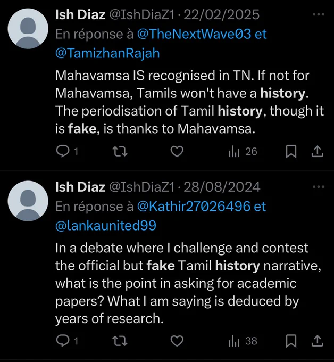This screenshot has width=334, height=362.
Task: Click the first tweet's profile avatar
Action: (x=28, y=29)
